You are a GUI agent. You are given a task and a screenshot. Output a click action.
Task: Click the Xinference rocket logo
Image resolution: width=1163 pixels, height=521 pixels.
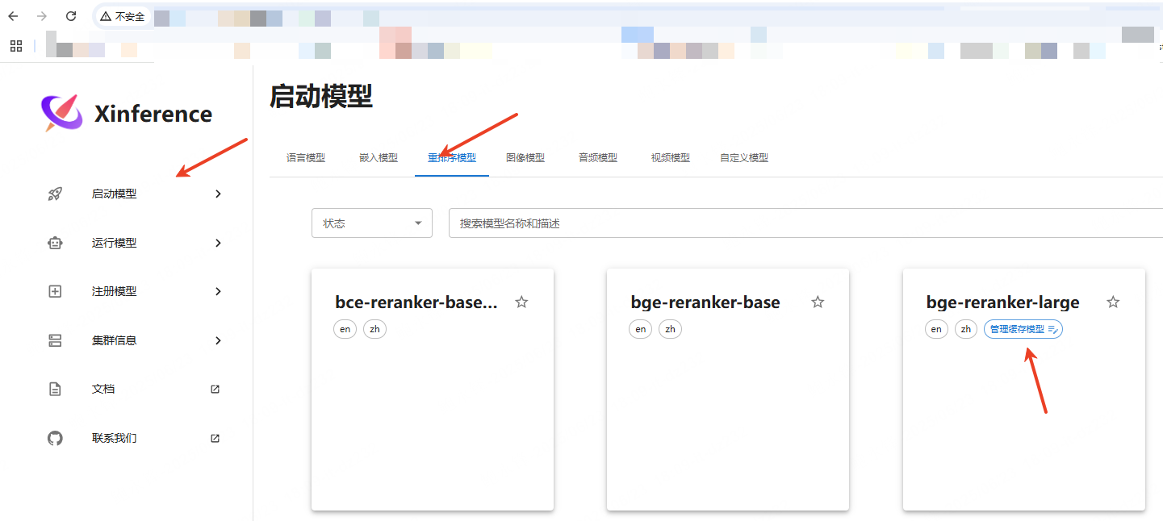[x=62, y=113]
